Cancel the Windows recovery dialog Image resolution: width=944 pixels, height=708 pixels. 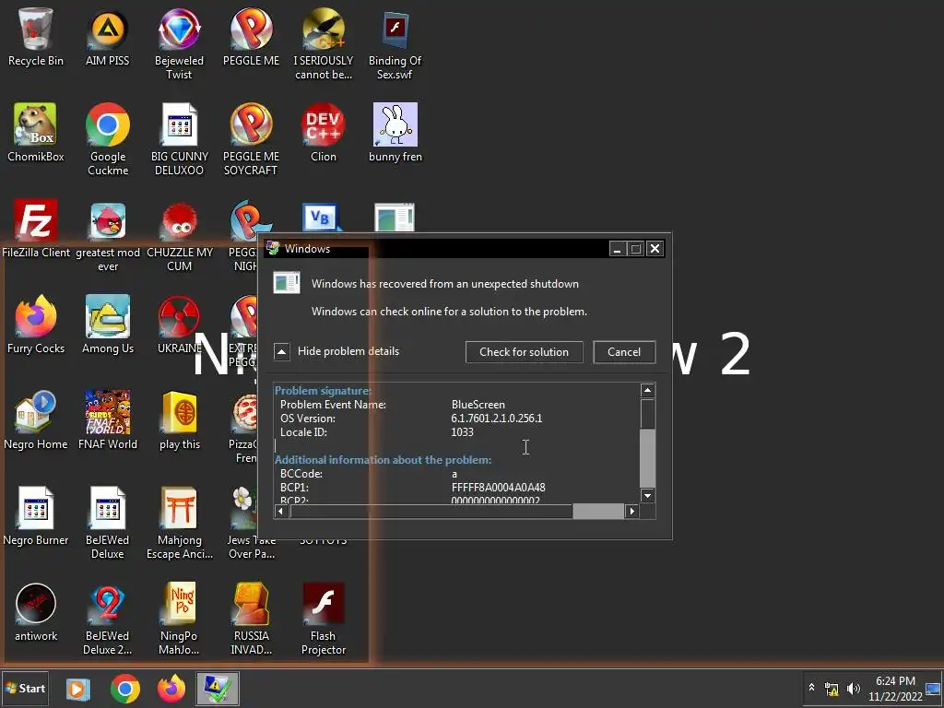click(x=624, y=352)
